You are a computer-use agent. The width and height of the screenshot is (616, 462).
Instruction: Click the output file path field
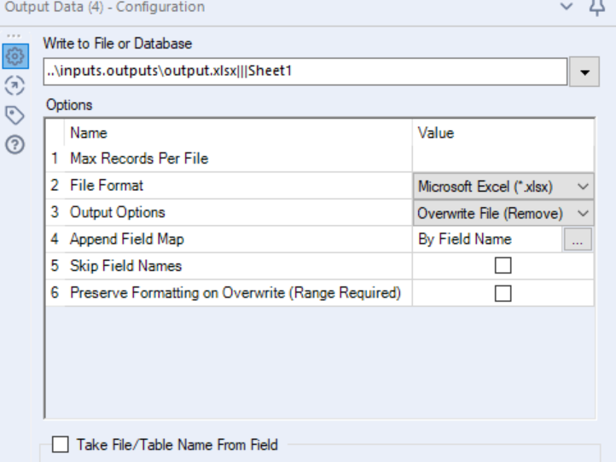[305, 72]
